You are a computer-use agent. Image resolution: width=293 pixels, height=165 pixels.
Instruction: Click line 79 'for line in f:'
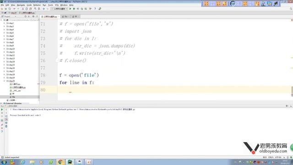[77, 82]
